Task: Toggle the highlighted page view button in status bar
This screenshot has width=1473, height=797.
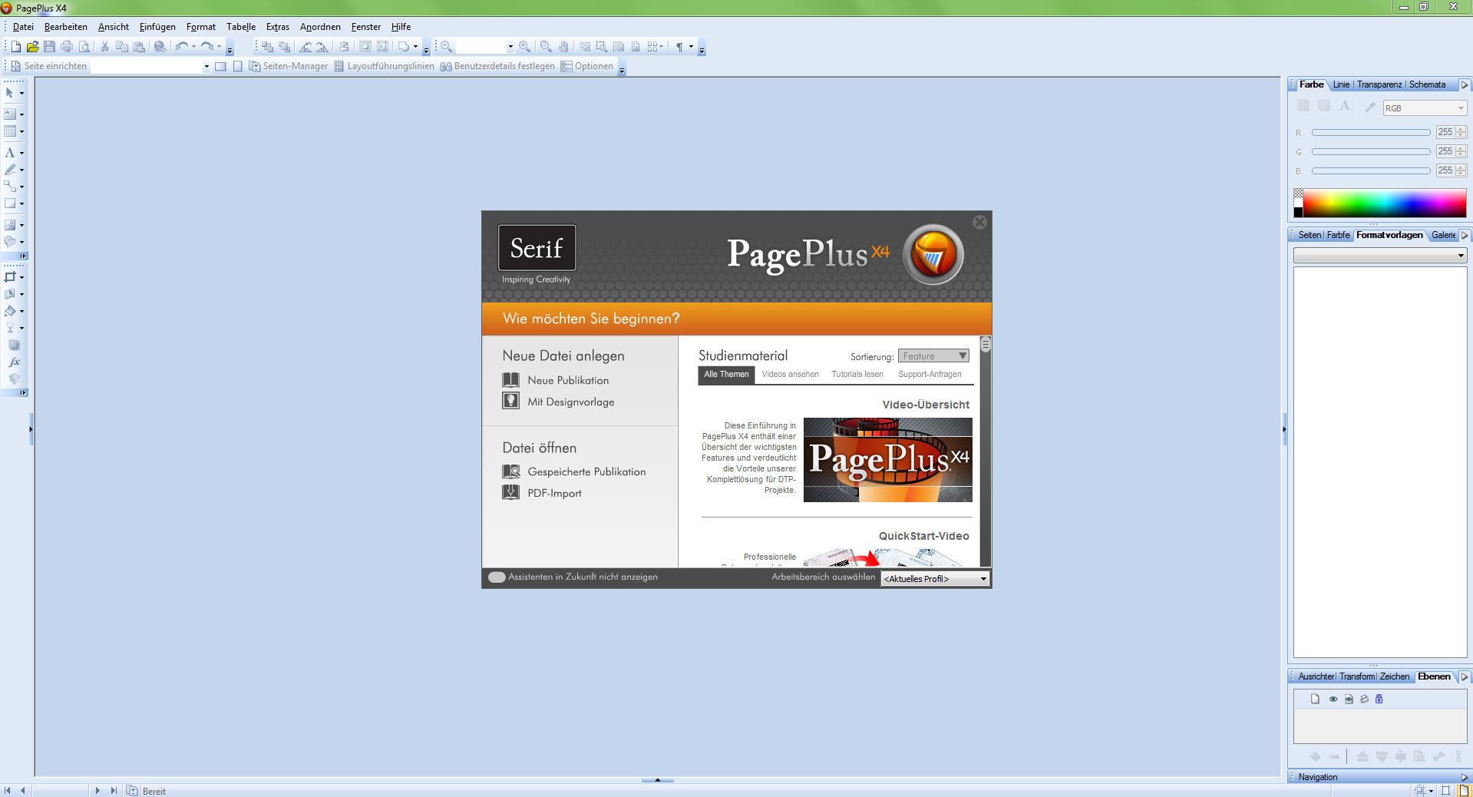Action: [1464, 790]
